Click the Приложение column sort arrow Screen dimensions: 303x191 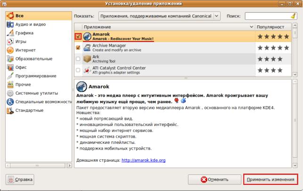point(251,27)
